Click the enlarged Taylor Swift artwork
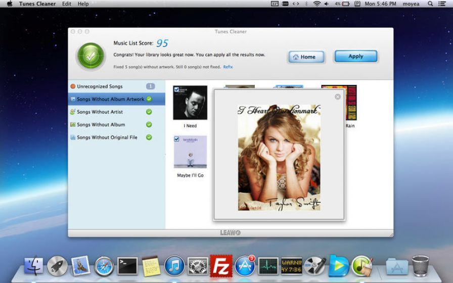Screen dimensions: 453x283 pos(279,158)
